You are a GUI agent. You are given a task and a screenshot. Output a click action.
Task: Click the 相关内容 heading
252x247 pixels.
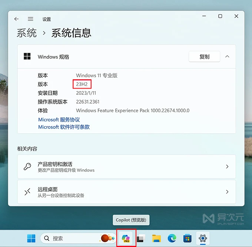[x=27, y=149]
